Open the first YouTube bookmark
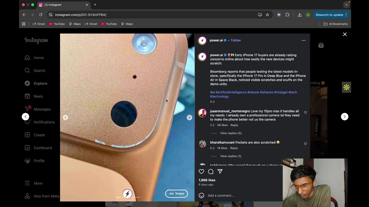Viewport: 369px width, 207px height. pos(57,24)
